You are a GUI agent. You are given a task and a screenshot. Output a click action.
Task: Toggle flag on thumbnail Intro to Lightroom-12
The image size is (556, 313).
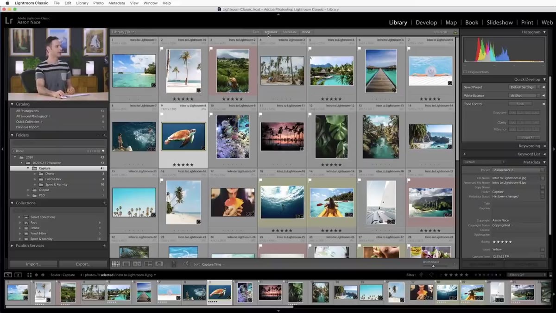tap(310, 114)
